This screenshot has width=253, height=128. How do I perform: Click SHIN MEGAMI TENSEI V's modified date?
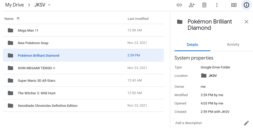tap(137, 68)
